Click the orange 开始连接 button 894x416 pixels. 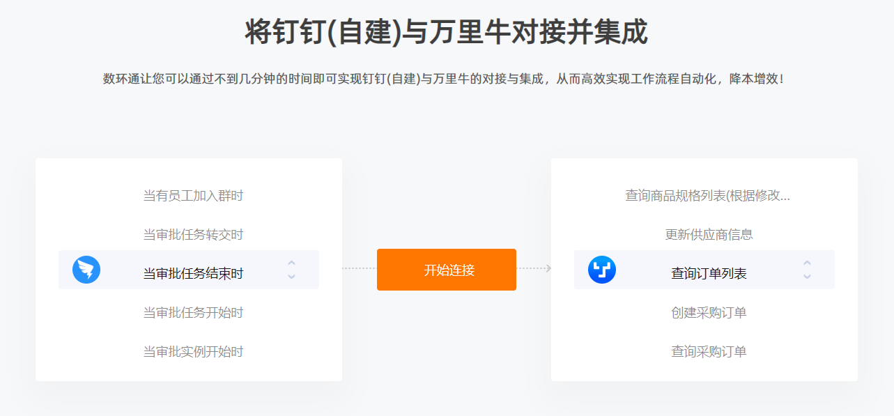447,270
